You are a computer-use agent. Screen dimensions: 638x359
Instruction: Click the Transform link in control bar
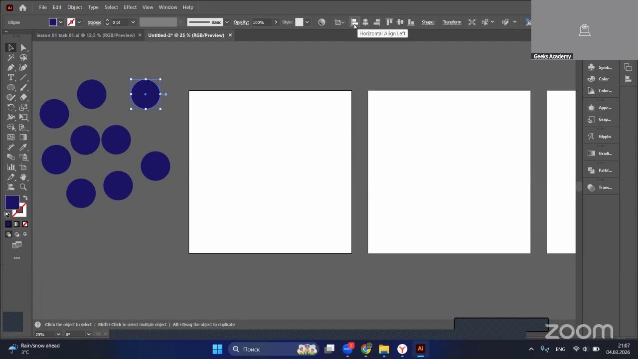point(452,22)
